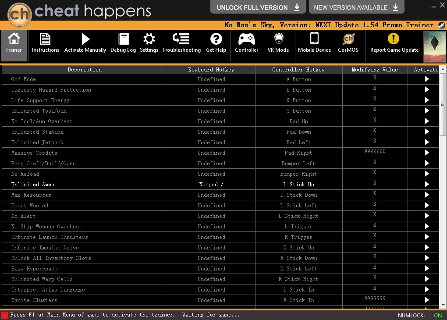Activate Life Support Energy cheat
The height and width of the screenshot is (320, 447).
(x=426, y=100)
